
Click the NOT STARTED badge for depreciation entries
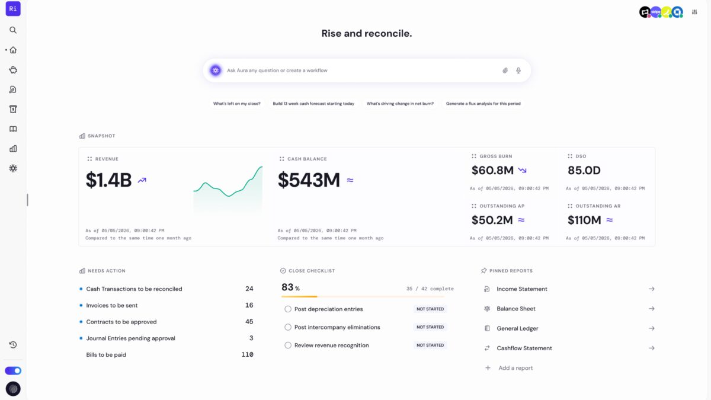(x=430, y=309)
